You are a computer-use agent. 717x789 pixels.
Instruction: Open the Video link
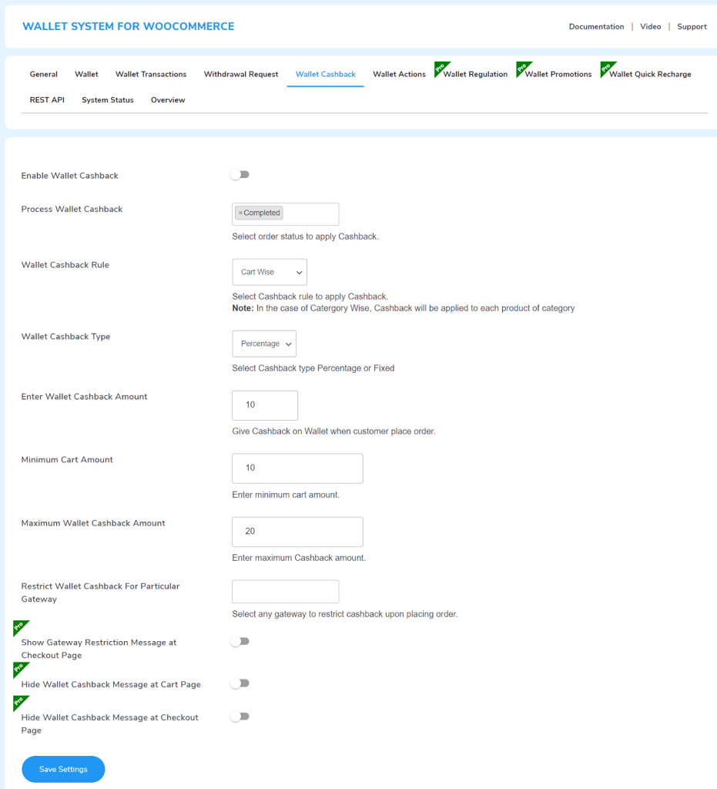click(x=650, y=27)
